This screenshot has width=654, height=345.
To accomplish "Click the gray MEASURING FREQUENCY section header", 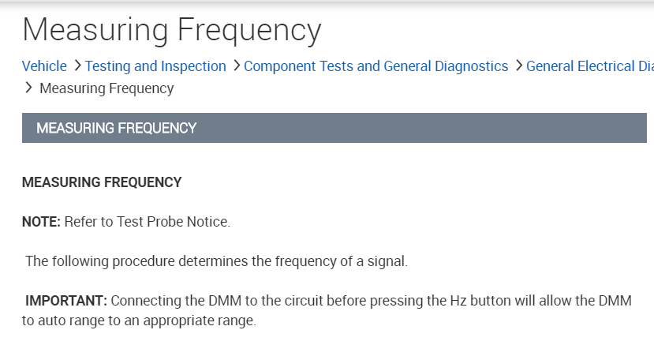I will point(334,128).
